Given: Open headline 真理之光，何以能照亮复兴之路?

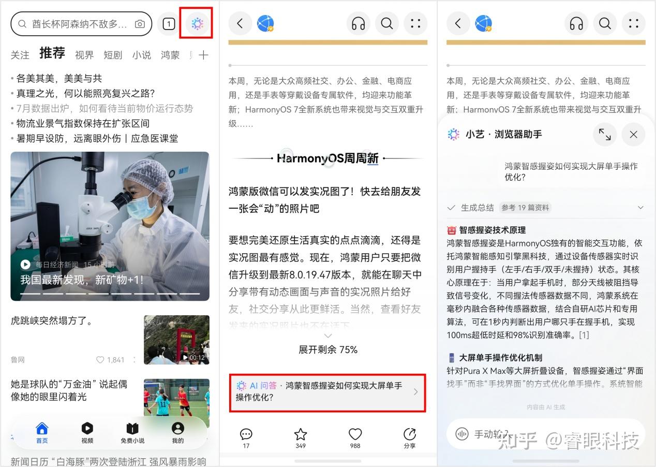Looking at the screenshot, I should tap(85, 93).
